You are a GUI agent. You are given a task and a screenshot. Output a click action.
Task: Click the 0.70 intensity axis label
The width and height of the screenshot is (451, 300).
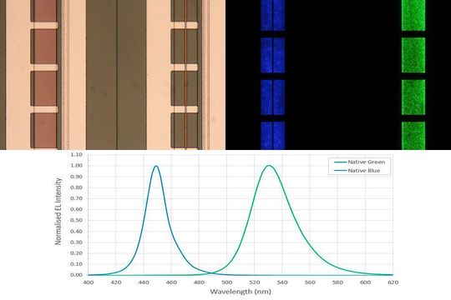pyautogui.click(x=76, y=198)
